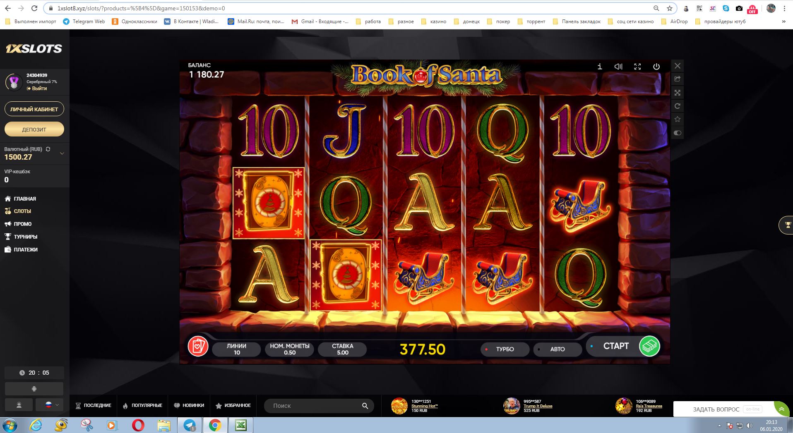Mute the game sound via speaker icon
This screenshot has width=793, height=433.
(x=618, y=66)
